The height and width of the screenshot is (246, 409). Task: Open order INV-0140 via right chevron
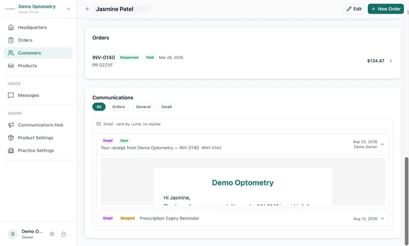[x=391, y=61]
